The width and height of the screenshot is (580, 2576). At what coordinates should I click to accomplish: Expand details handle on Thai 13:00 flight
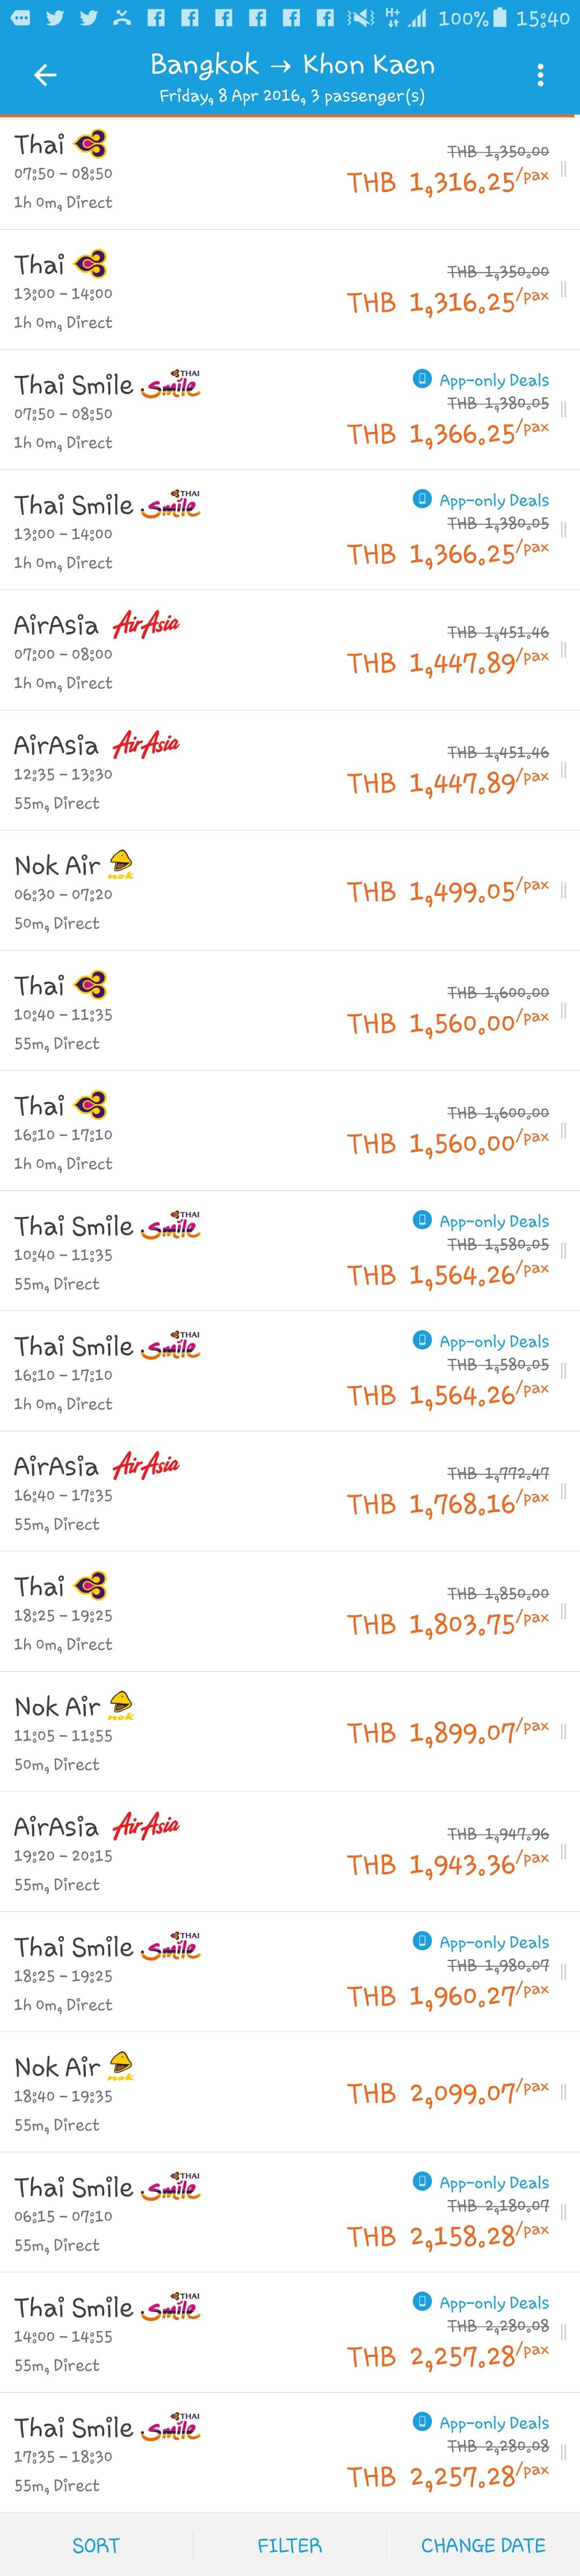coord(564,289)
